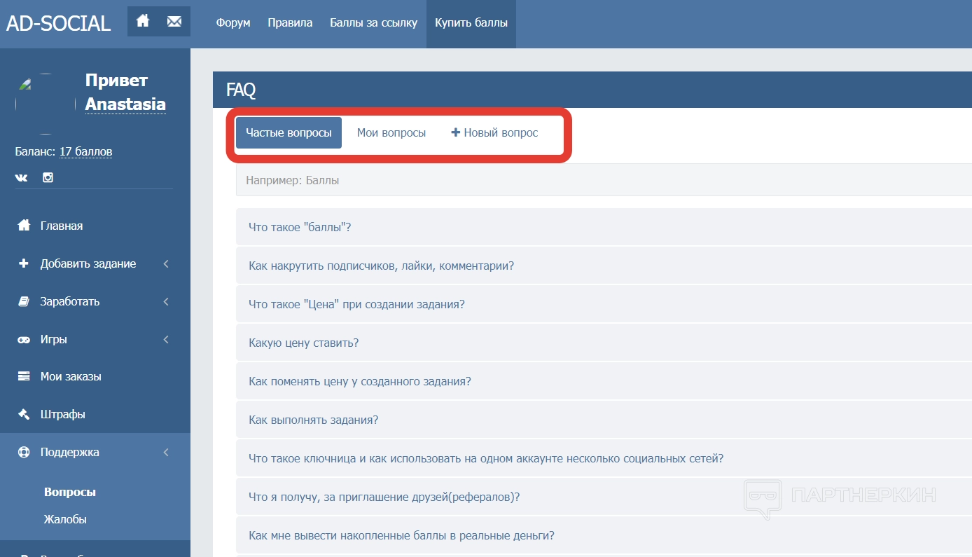
Task: Expand the question Что такое "баллы"?
Action: [x=604, y=227]
